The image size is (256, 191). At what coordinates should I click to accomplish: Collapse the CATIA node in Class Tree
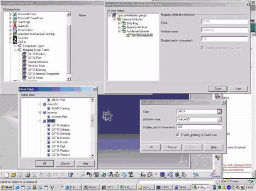tap(40, 121)
